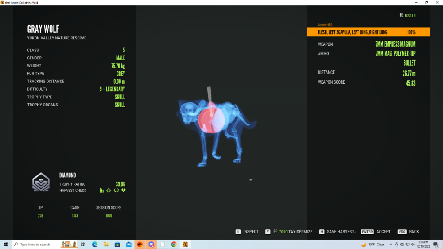The width and height of the screenshot is (443, 249).
Task: Click Taxidermize for 7000
Action: [x=292, y=232]
